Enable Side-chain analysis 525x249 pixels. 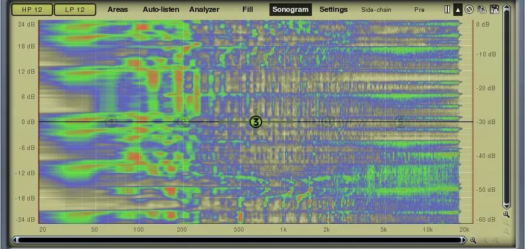376,10
